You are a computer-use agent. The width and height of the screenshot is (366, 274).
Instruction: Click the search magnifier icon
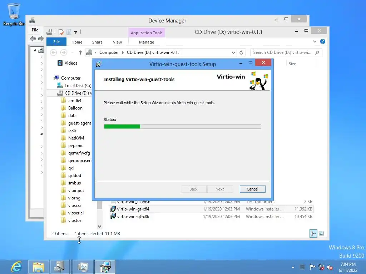point(317,52)
